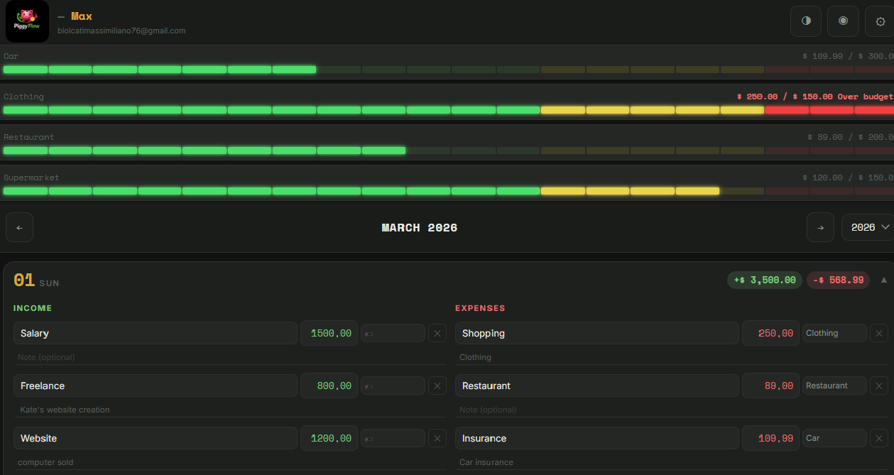Edit the "computer sold" note

(229, 462)
